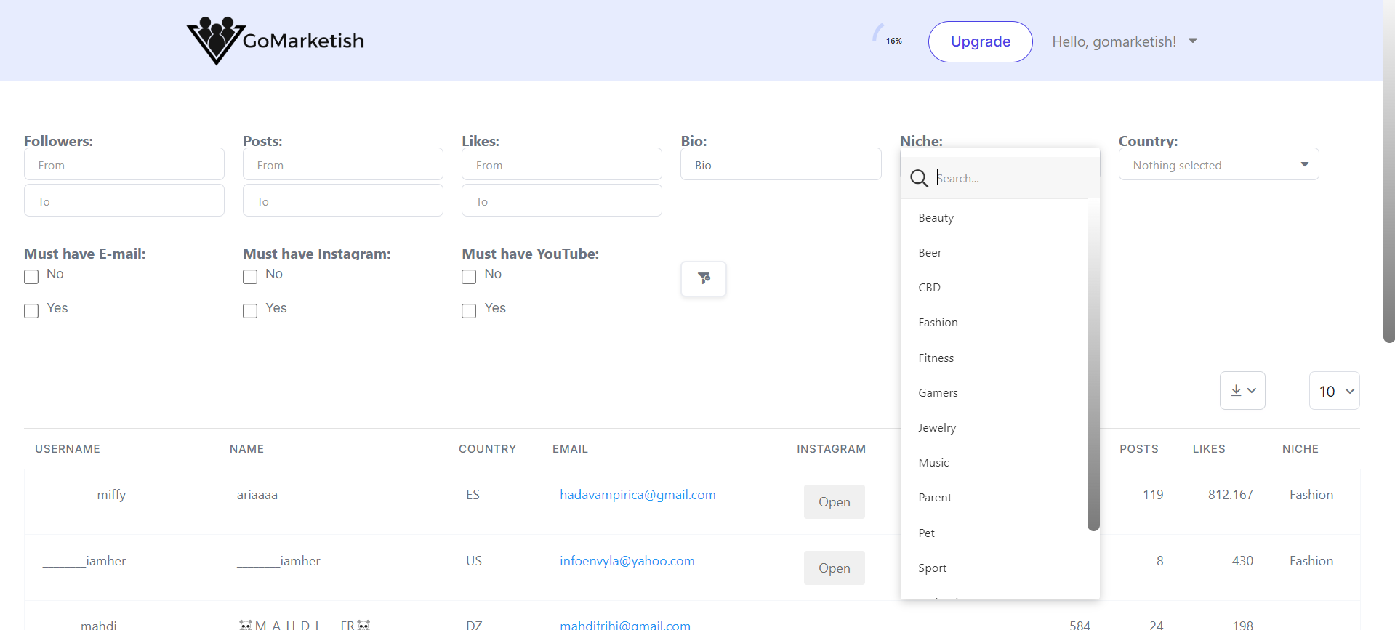
Task: Click the 16% usage progress indicator
Action: pyautogui.click(x=890, y=39)
